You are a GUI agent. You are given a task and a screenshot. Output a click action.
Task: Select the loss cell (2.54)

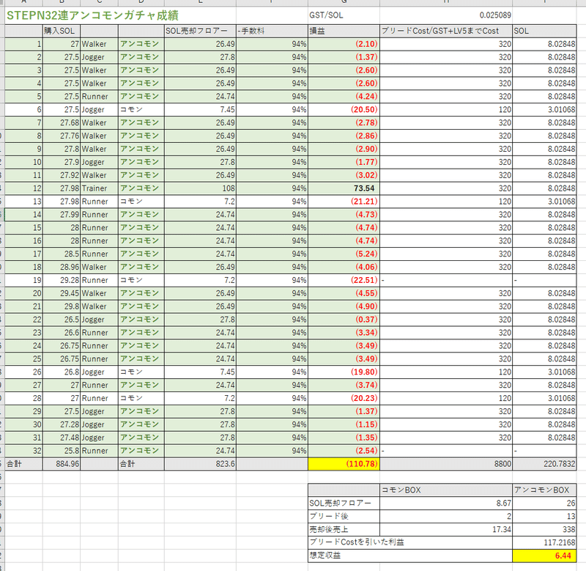(x=344, y=451)
